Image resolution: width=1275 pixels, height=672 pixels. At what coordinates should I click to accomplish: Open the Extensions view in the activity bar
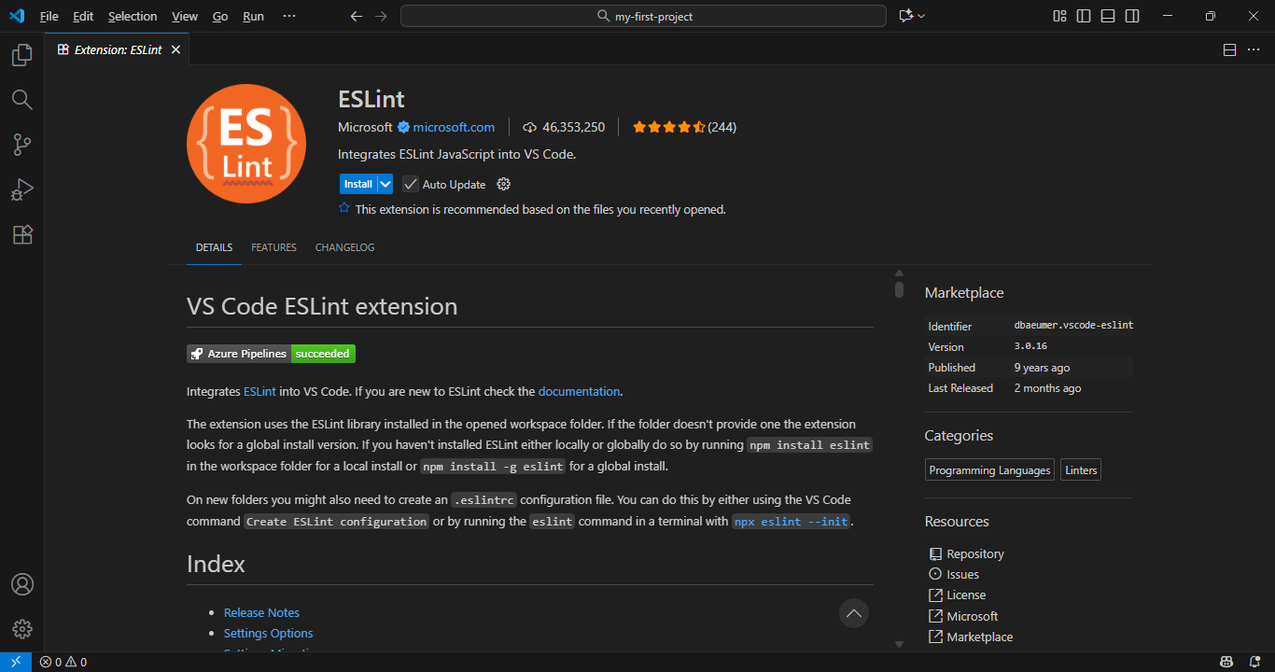click(x=22, y=234)
